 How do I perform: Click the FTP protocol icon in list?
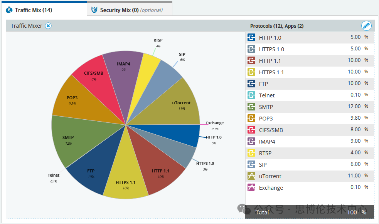click(251, 84)
